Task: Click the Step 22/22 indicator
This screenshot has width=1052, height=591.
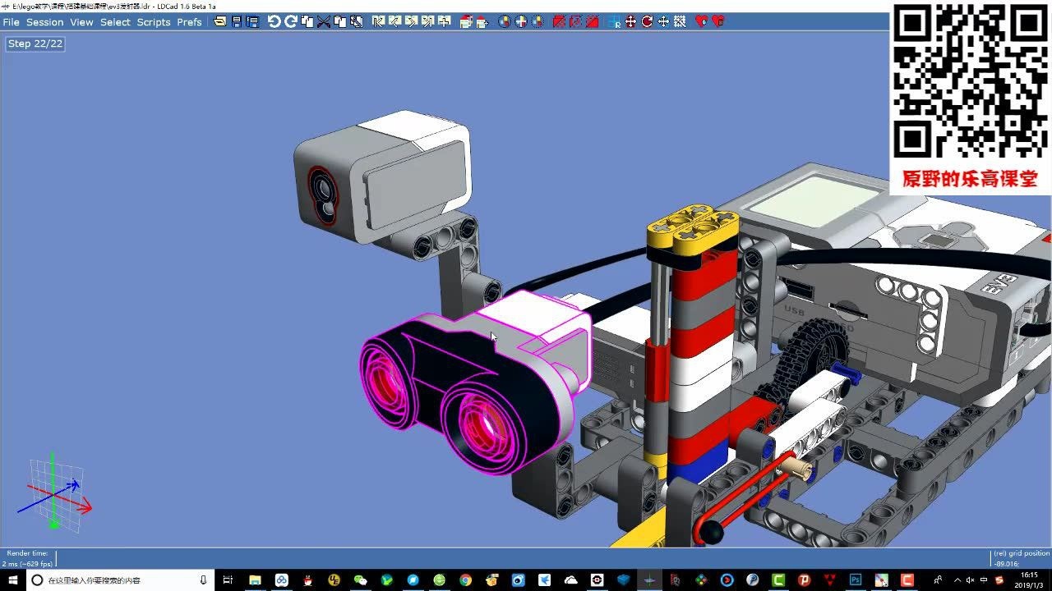Action: pos(35,44)
